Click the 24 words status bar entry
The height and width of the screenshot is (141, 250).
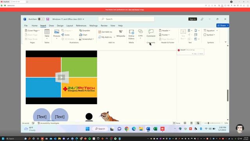click(x=25, y=123)
